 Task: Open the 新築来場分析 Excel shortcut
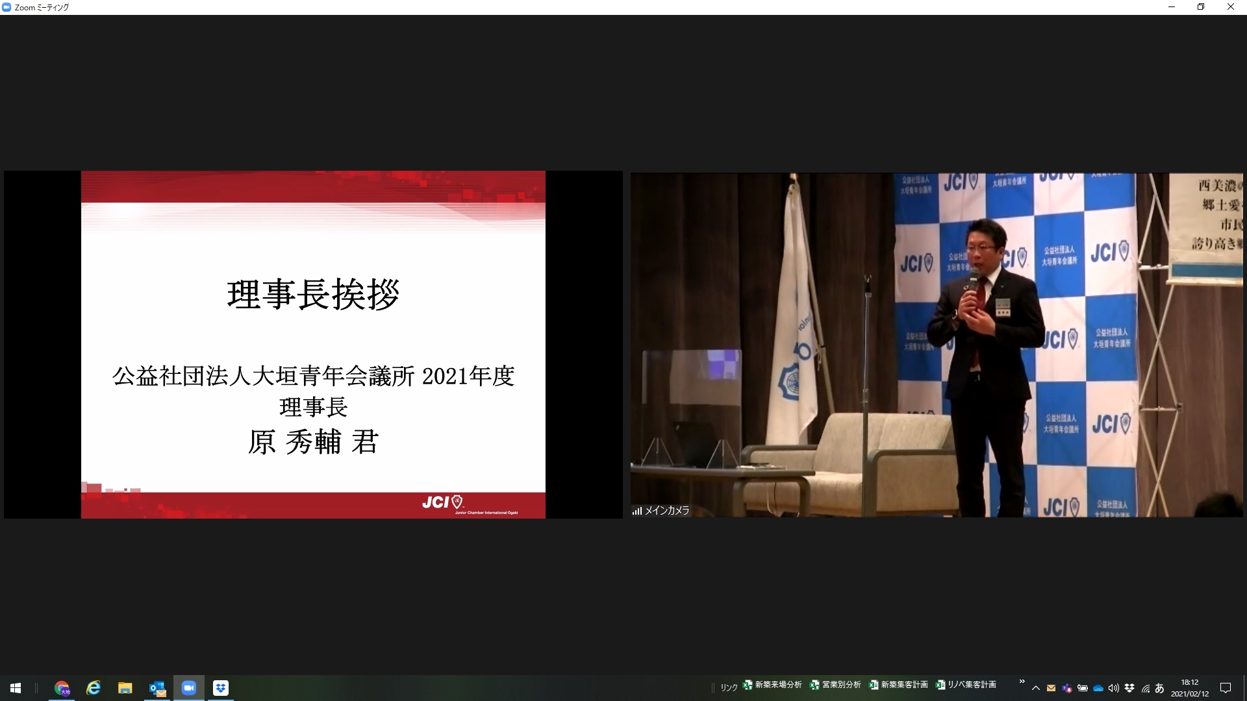773,685
